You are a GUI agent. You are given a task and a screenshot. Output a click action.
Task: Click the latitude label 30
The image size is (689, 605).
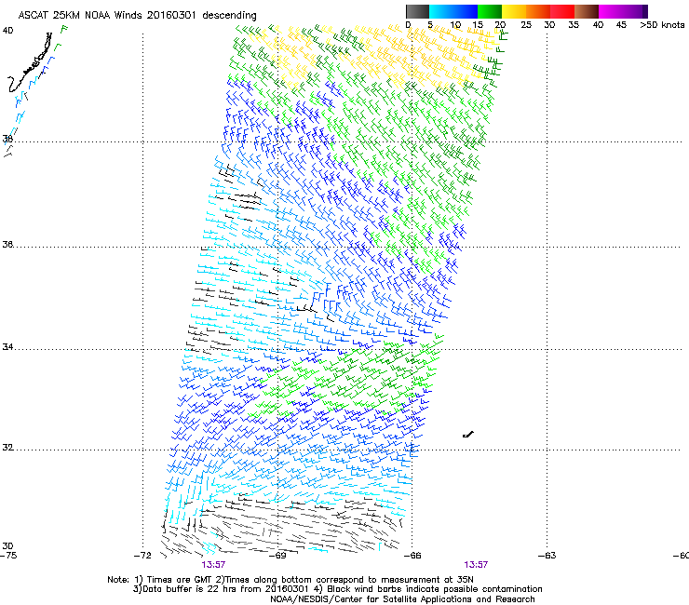(7, 545)
